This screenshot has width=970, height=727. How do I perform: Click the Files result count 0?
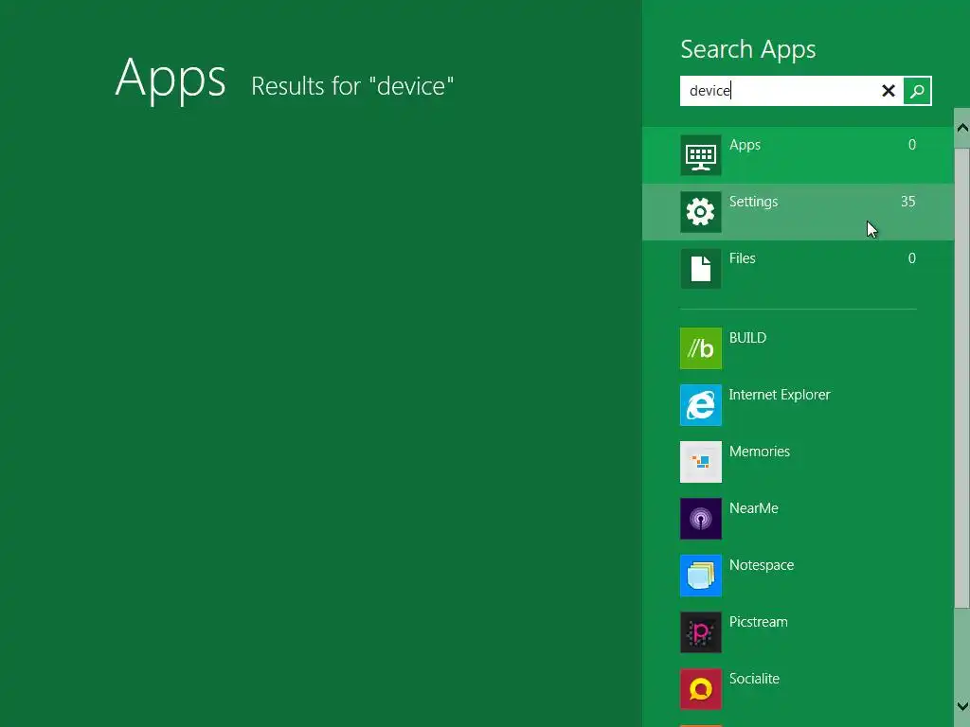(912, 258)
